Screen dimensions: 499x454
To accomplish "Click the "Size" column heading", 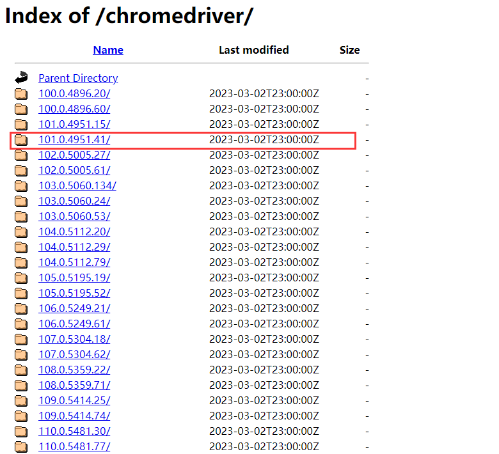I will click(x=349, y=50).
